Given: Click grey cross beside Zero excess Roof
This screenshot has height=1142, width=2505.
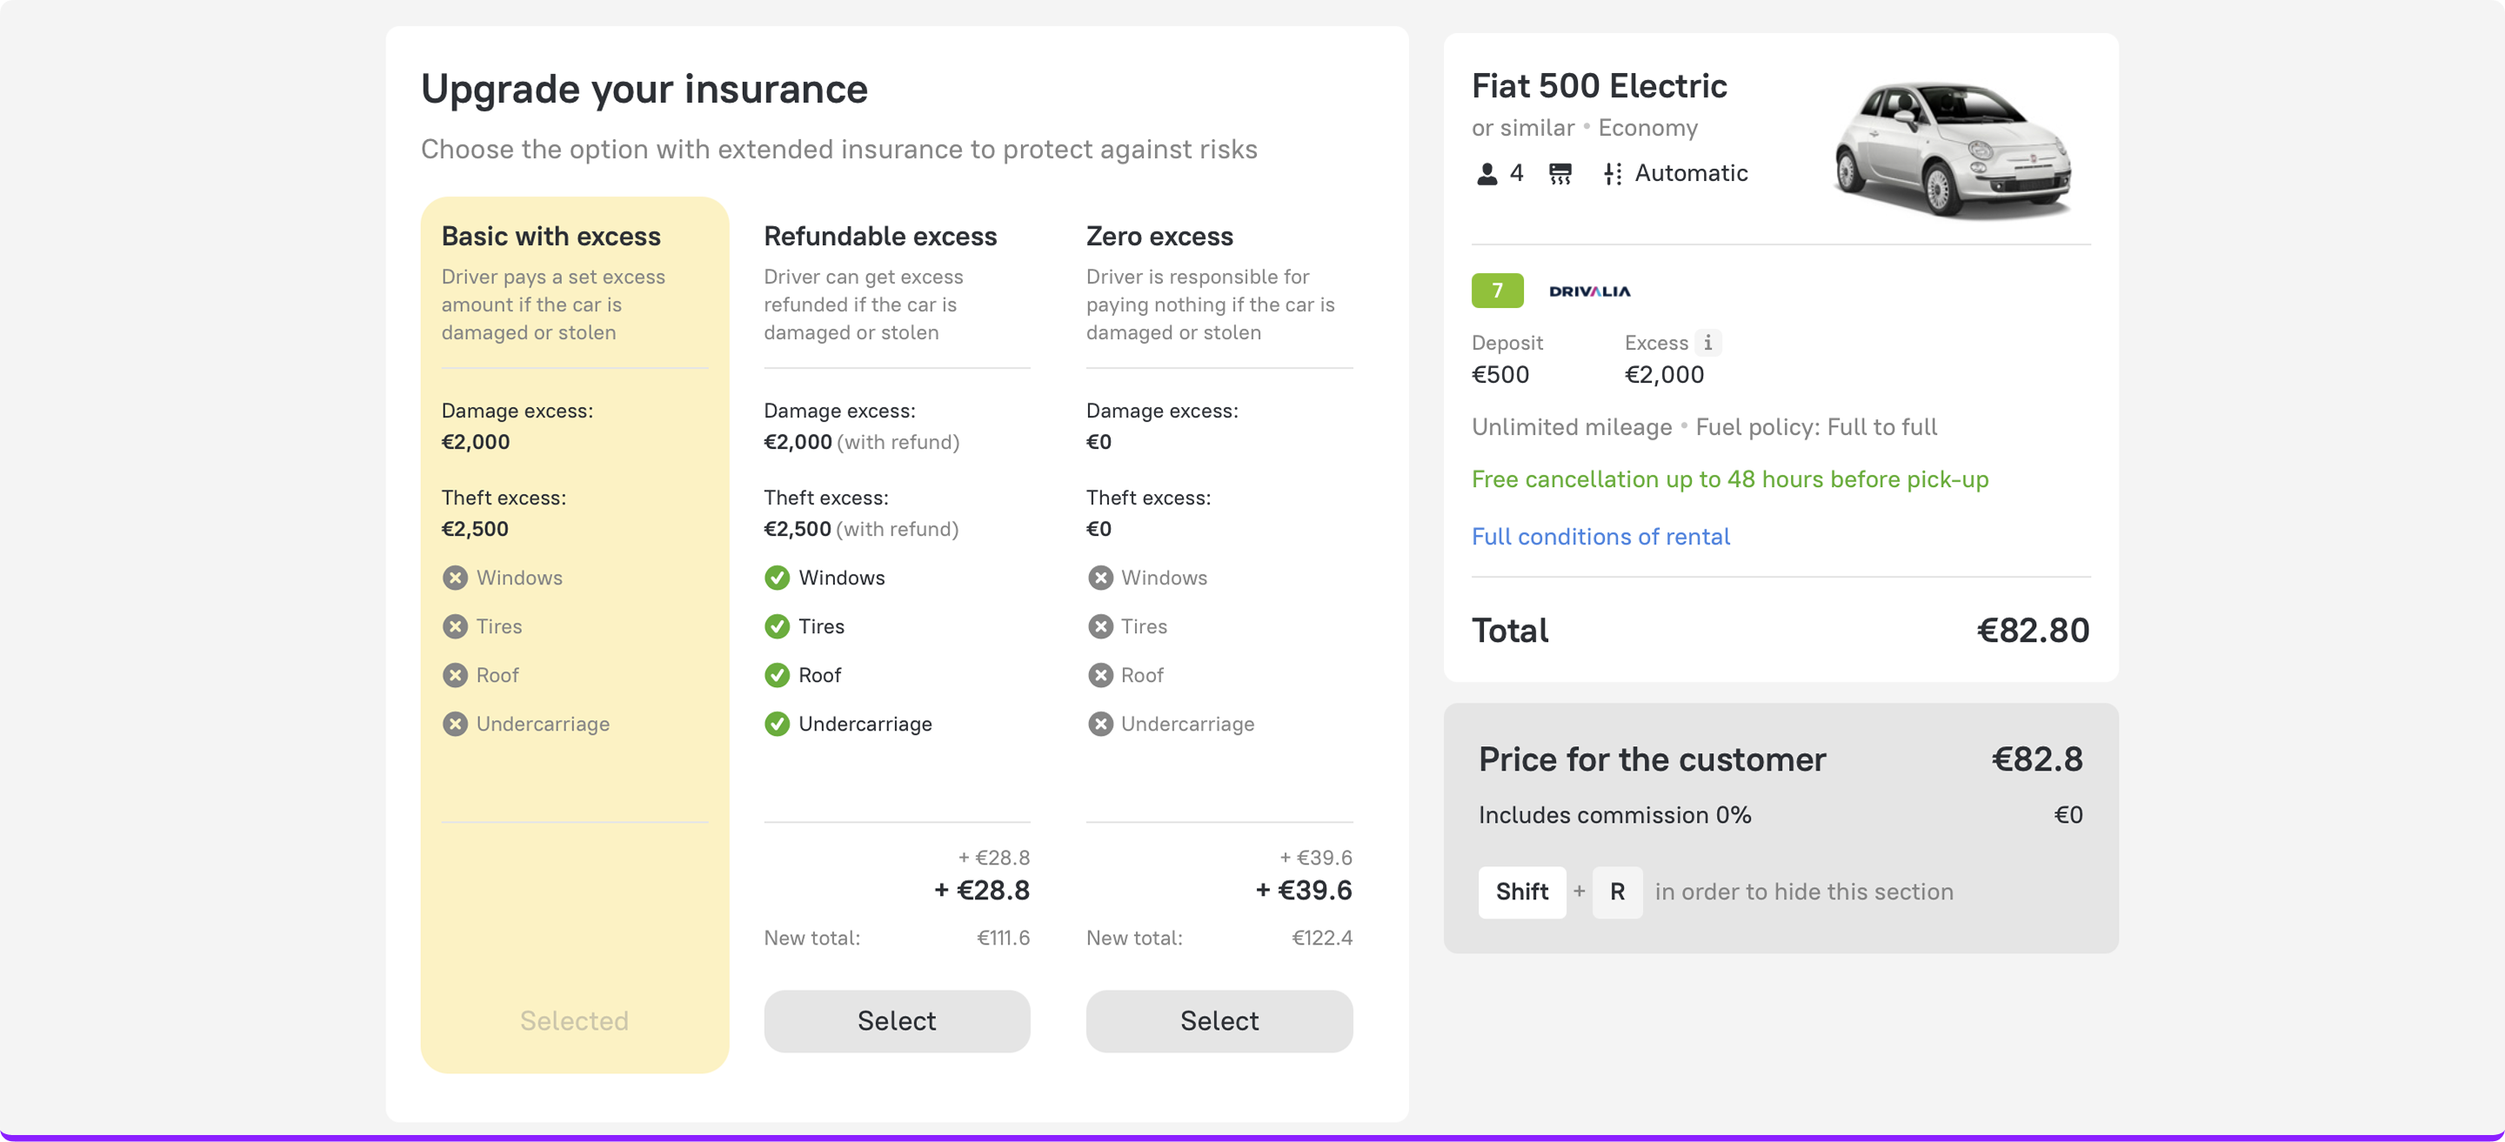Looking at the screenshot, I should pyautogui.click(x=1099, y=675).
